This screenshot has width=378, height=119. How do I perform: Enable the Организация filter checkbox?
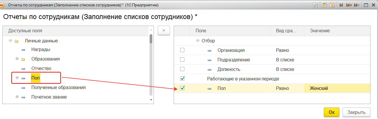[x=182, y=50]
